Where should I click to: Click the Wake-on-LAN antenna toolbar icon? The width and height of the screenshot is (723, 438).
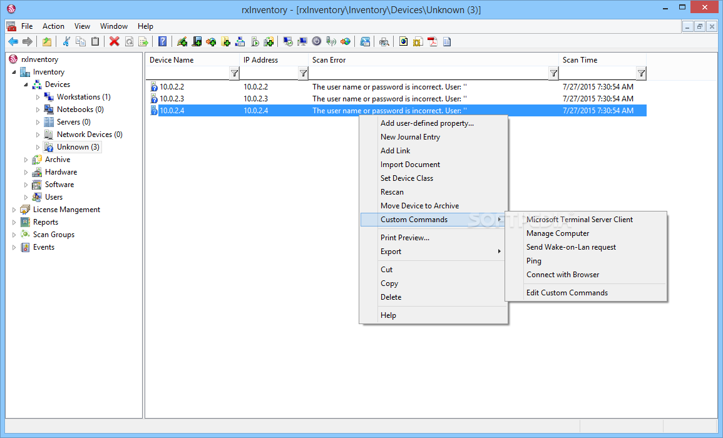pos(331,42)
